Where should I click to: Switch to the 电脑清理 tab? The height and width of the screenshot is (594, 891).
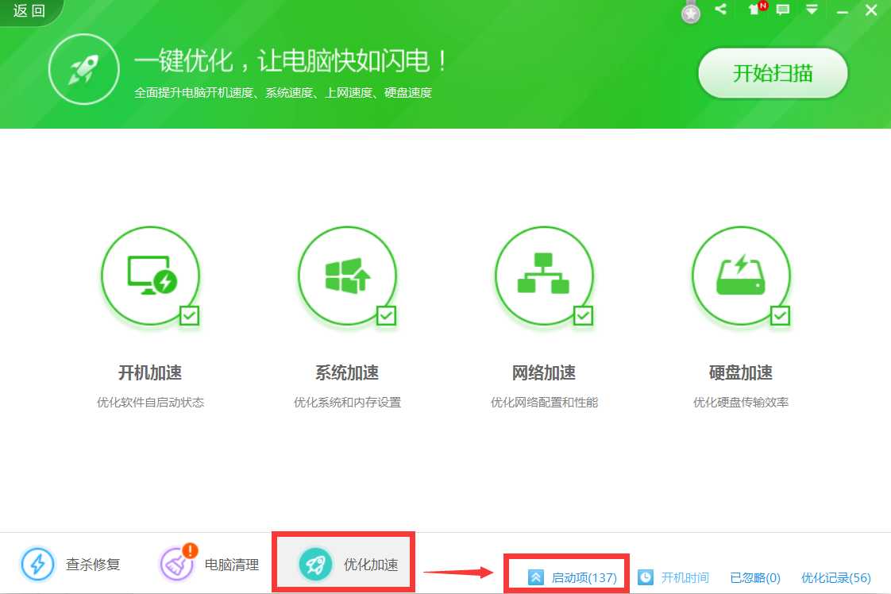coord(209,564)
